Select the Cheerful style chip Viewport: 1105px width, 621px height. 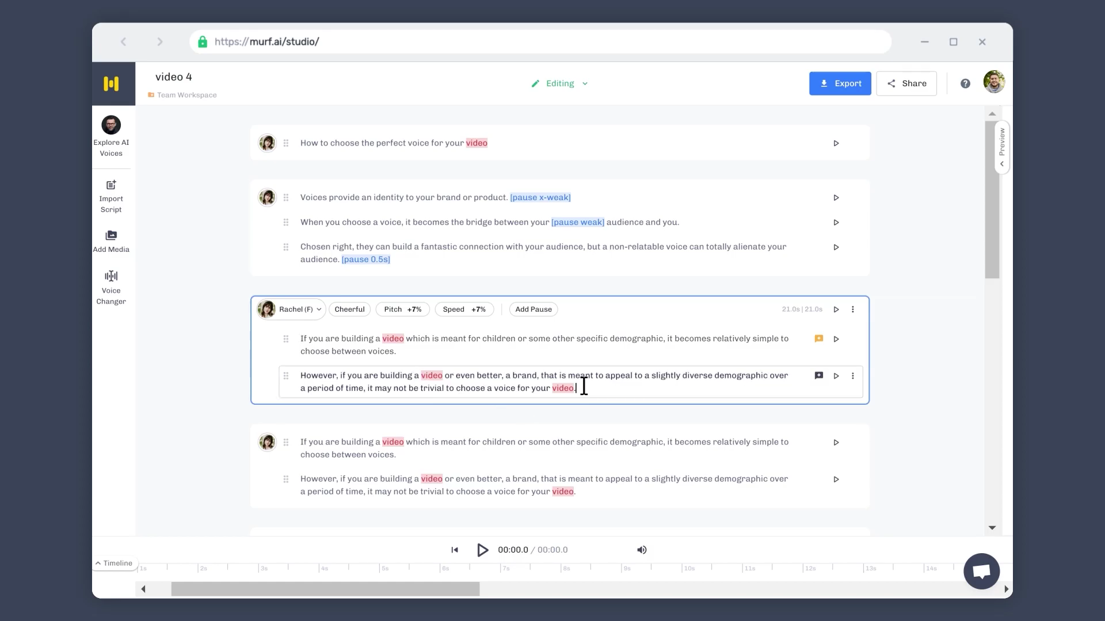(349, 309)
